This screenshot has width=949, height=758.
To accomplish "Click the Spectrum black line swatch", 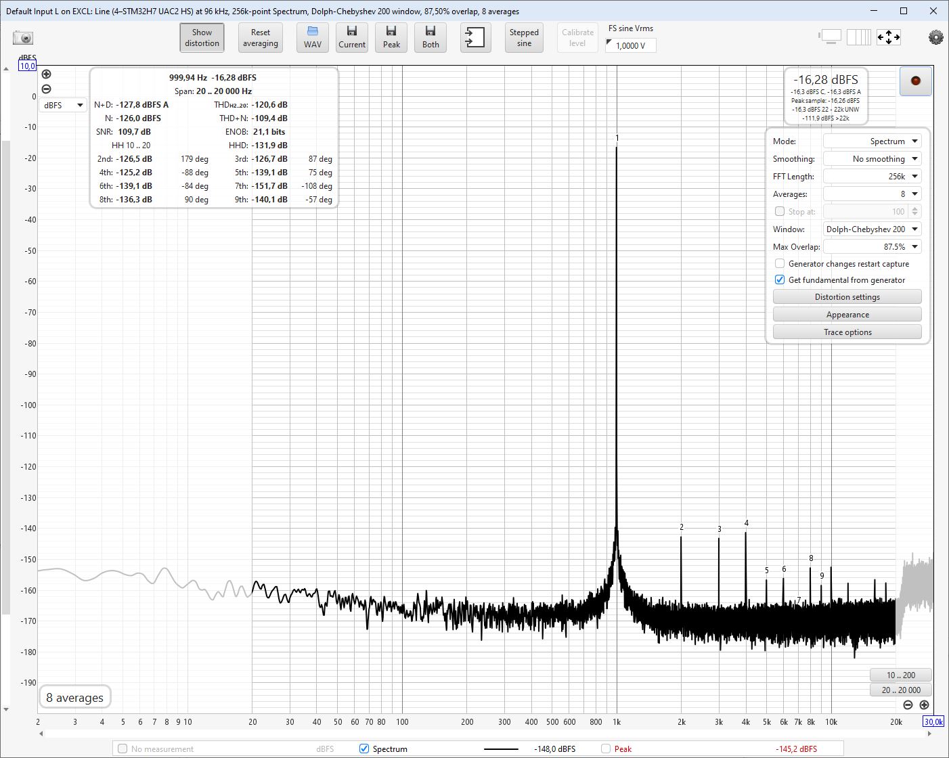I will [501, 749].
